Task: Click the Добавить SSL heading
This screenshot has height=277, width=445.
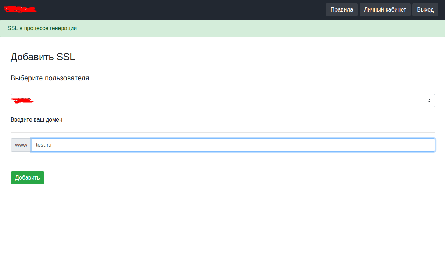Action: pos(43,57)
